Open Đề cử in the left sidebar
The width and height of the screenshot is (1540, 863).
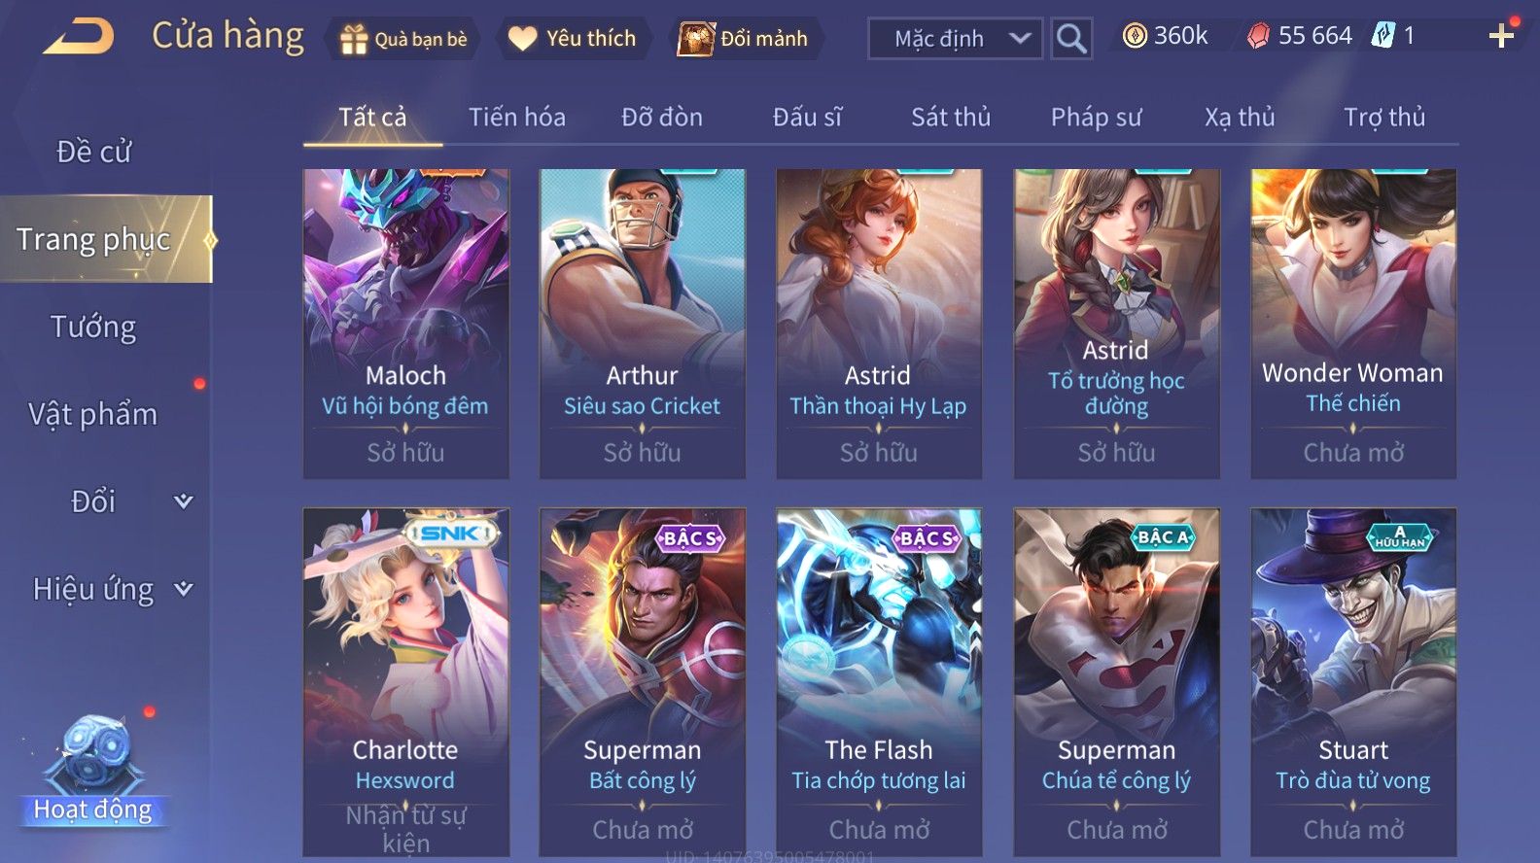click(93, 152)
